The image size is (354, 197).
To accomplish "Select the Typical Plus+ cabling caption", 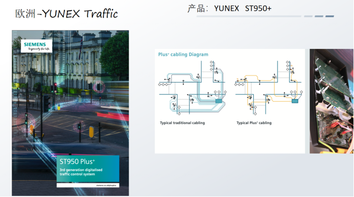I will tap(254, 123).
